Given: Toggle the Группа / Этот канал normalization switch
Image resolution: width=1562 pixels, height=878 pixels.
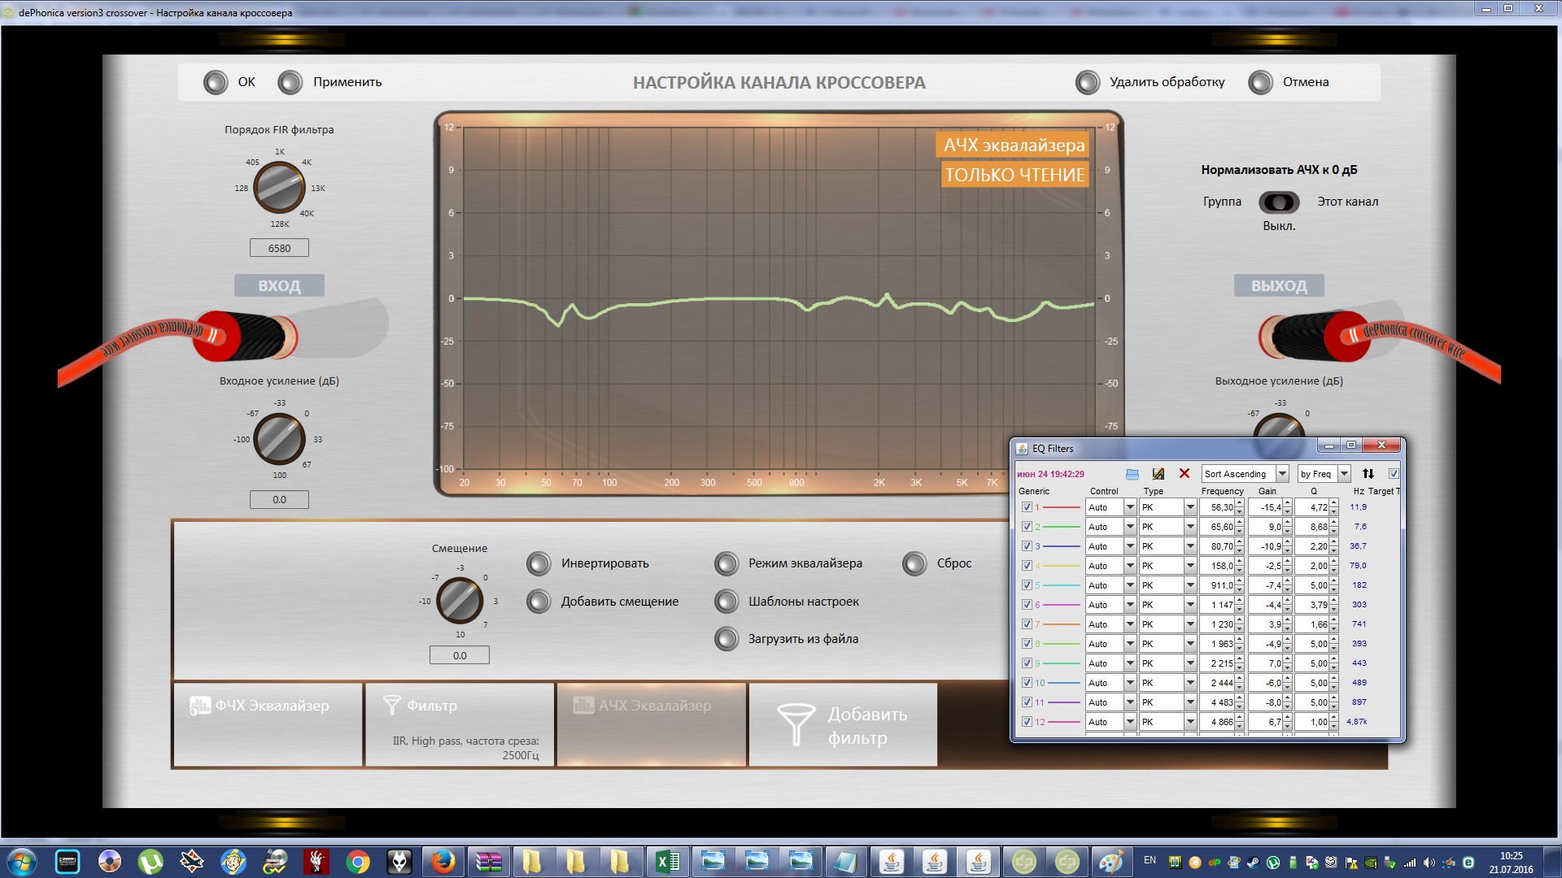Looking at the screenshot, I should (1279, 202).
